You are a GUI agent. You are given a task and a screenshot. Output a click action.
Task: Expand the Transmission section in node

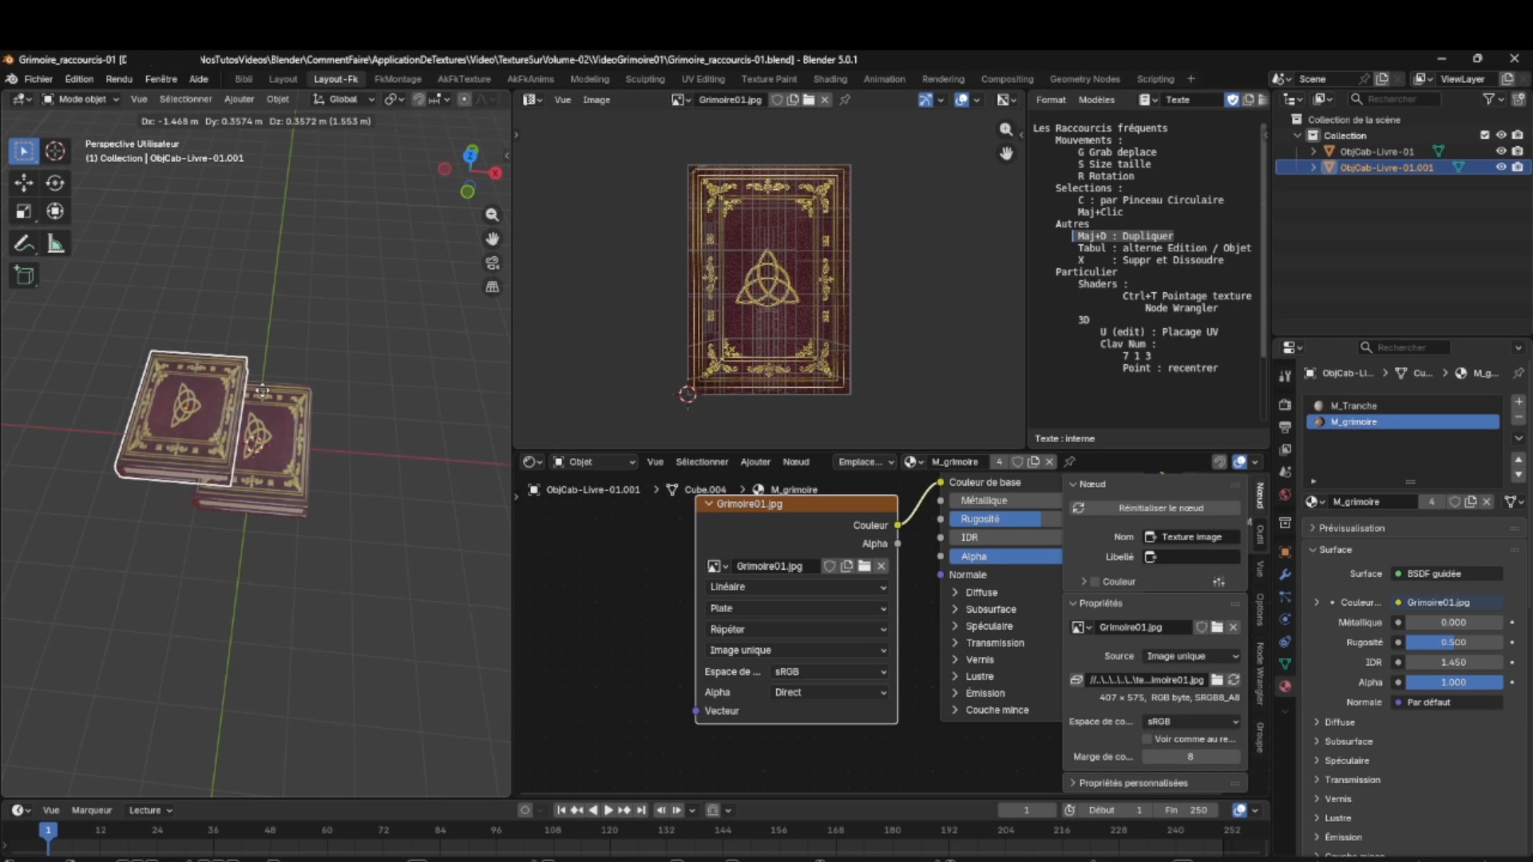994,643
